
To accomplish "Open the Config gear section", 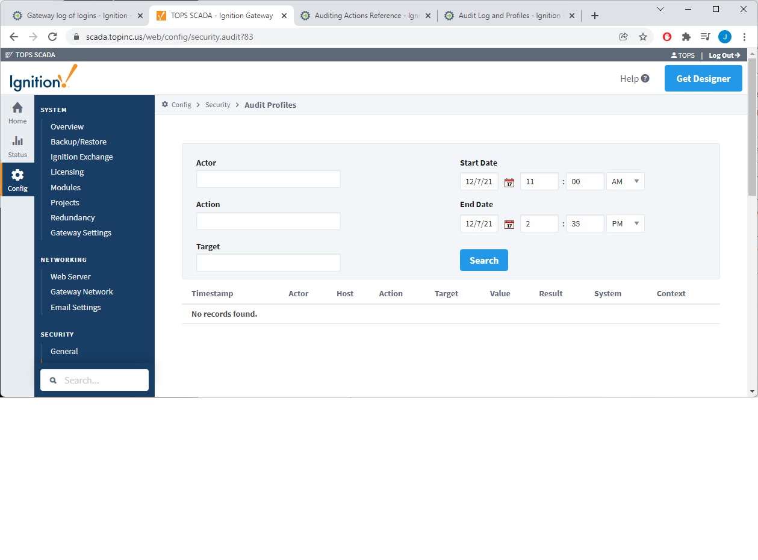I will [x=17, y=178].
